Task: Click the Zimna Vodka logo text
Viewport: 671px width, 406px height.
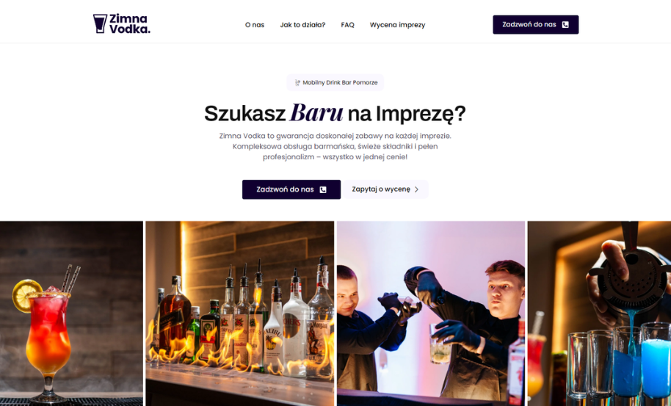Action: pyautogui.click(x=130, y=24)
